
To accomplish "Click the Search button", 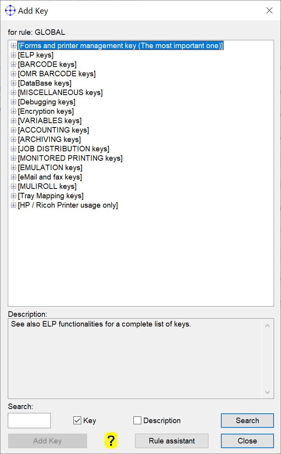I will click(247, 420).
